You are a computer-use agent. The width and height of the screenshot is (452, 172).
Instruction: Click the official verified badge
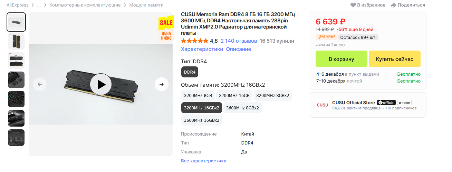[386, 103]
